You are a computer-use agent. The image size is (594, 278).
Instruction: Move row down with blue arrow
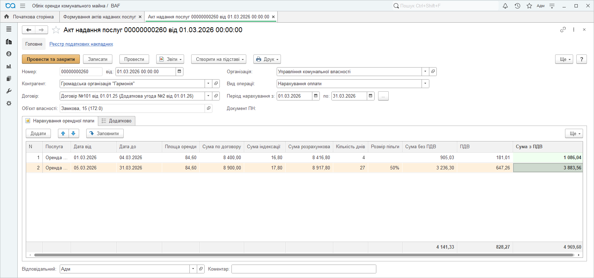73,133
